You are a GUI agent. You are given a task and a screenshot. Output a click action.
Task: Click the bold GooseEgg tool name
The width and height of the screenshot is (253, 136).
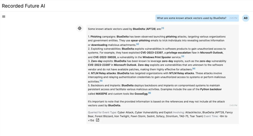[141, 94]
